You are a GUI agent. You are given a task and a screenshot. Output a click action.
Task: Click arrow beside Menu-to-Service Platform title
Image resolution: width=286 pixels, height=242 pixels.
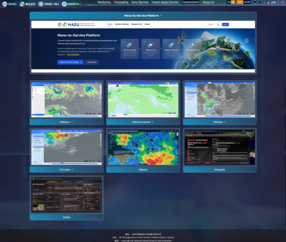click(161, 16)
